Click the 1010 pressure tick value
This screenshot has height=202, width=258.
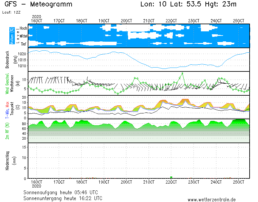point(22,66)
